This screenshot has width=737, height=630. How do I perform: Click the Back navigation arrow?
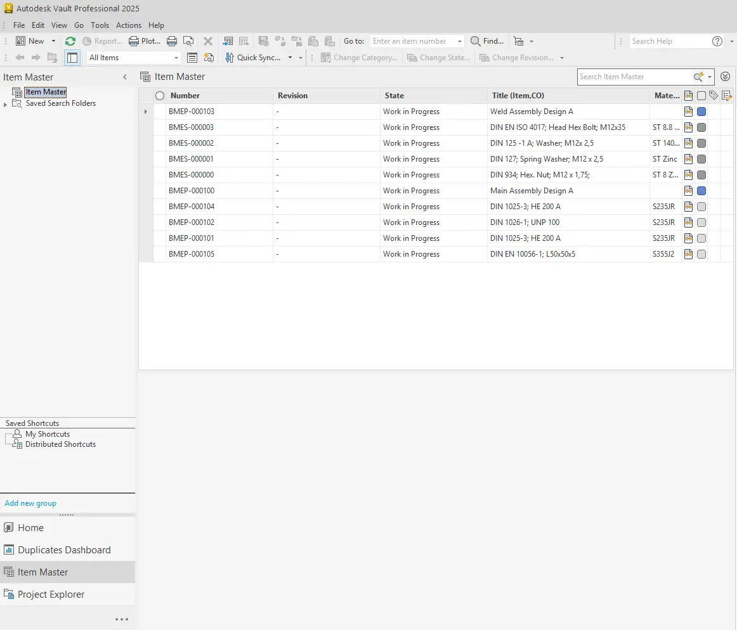tap(20, 57)
